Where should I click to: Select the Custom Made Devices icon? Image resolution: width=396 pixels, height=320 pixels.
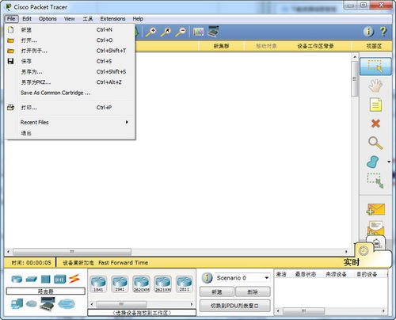tap(48, 303)
